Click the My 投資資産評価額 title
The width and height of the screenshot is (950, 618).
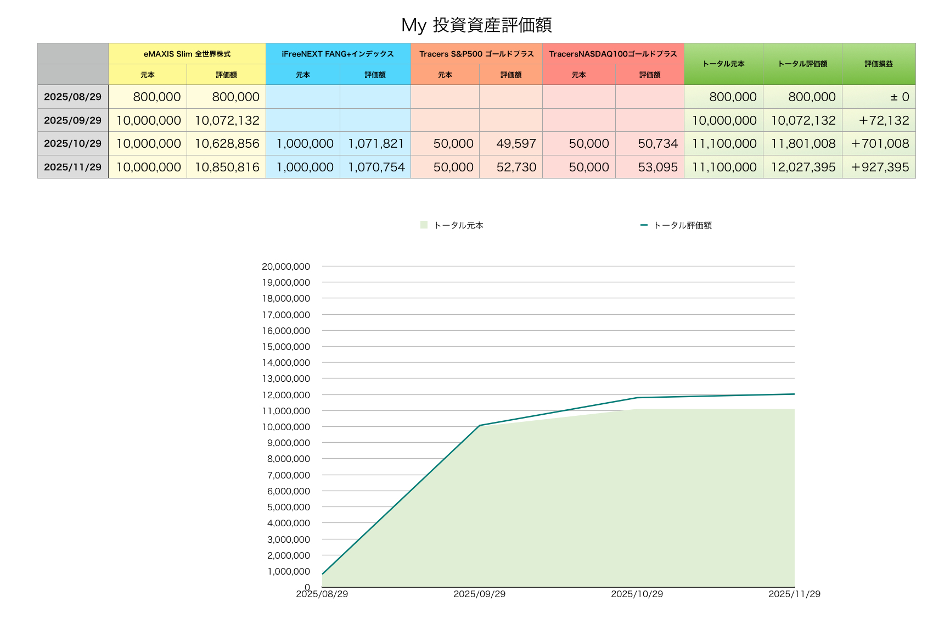(x=476, y=25)
